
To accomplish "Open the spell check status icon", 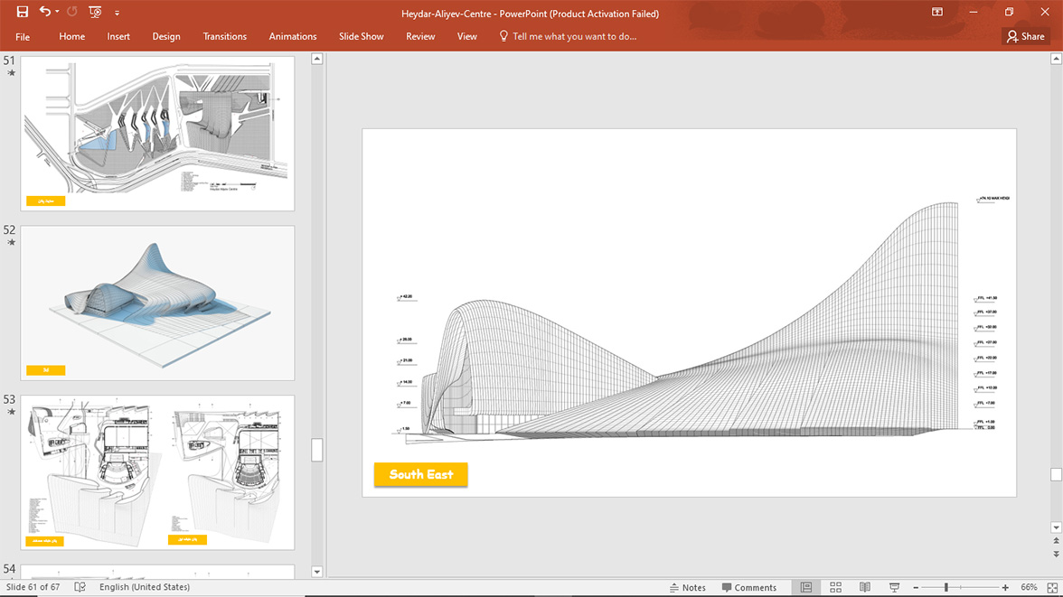I will click(x=80, y=587).
